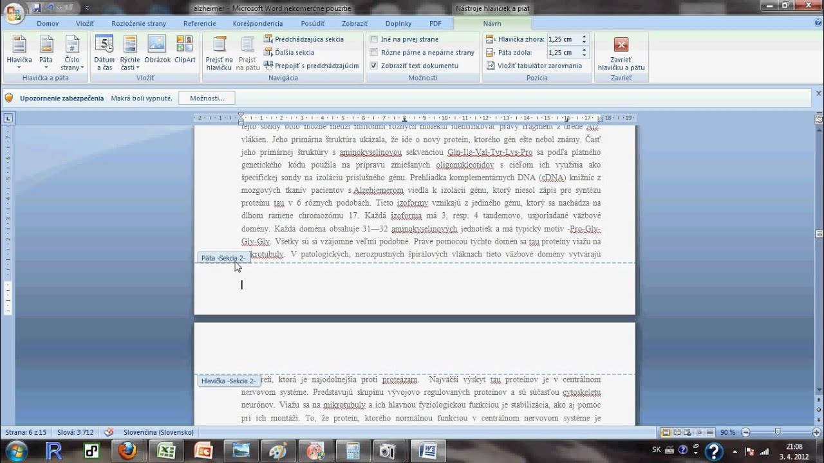Expand Číslo strany dropdown arrow

[x=82, y=68]
